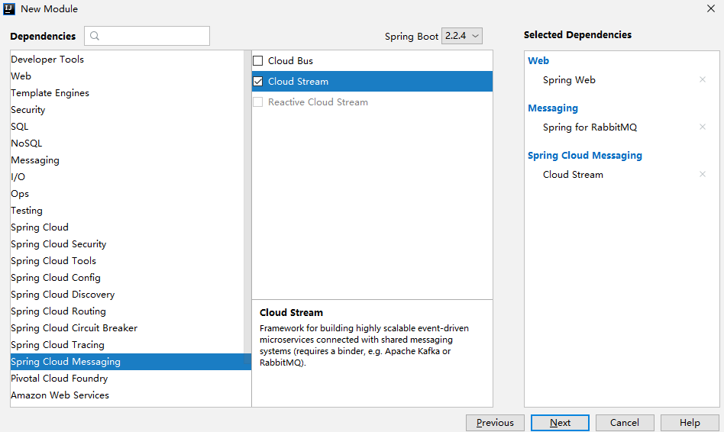Click the IntelliJ logo icon in title bar
This screenshot has width=724, height=432.
8,8
